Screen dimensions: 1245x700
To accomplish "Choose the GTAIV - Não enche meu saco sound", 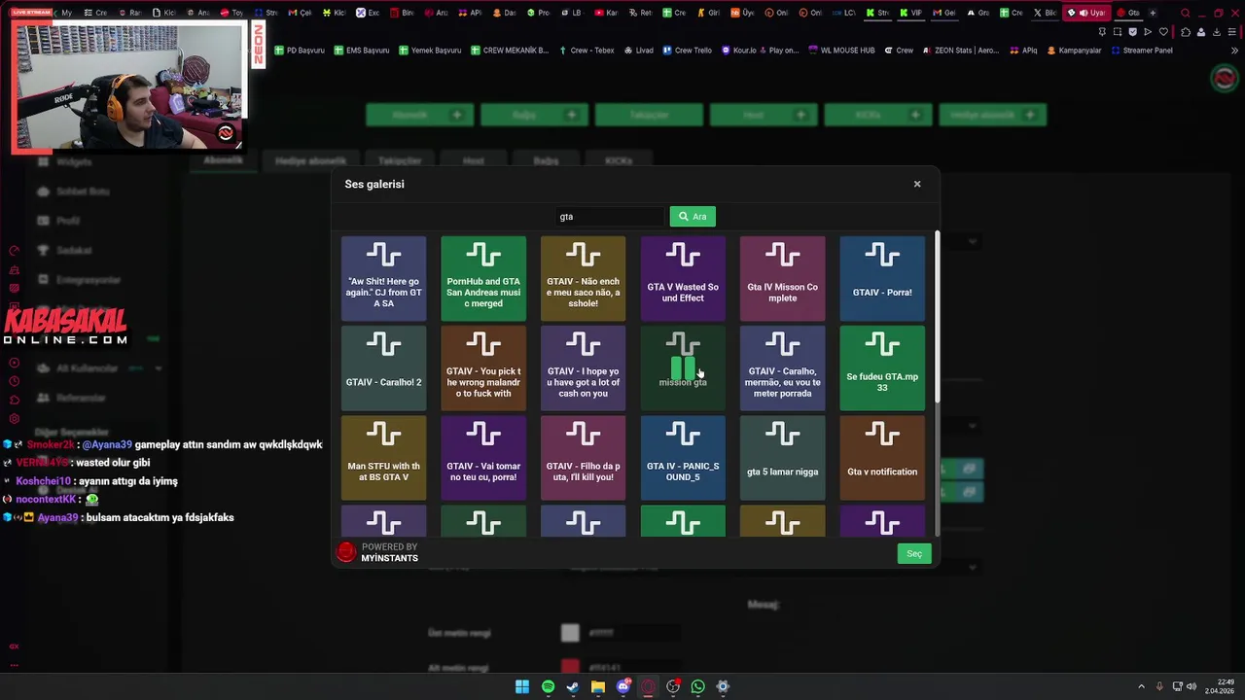I will click(583, 278).
